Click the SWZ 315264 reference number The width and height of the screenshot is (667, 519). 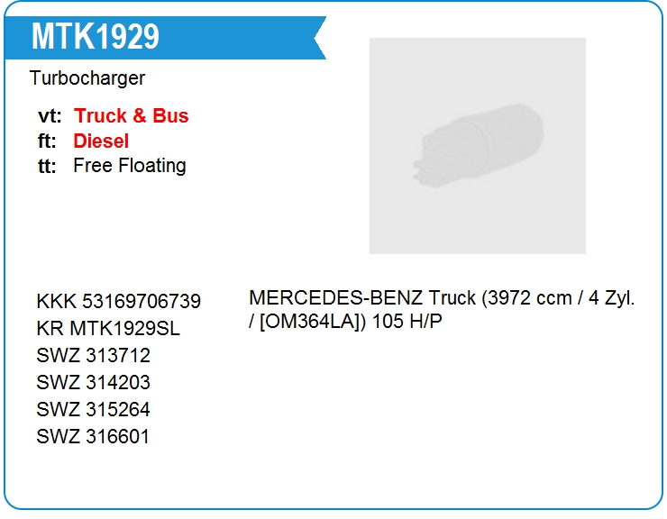coord(93,410)
